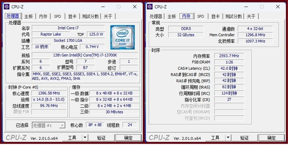Screen dimensions: 288x145
Task: Click the memory size value 32 GBytes
Action: click(186, 35)
